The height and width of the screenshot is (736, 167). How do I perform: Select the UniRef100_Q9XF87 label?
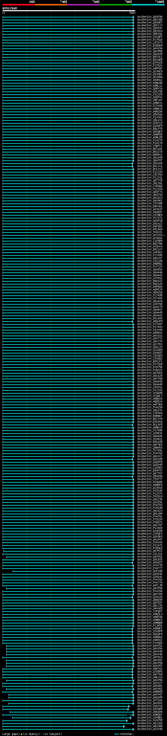pos(150,28)
